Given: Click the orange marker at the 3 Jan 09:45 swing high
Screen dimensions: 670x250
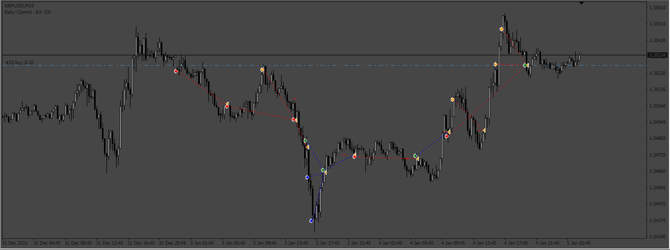Looking at the screenshot, I should [262, 70].
